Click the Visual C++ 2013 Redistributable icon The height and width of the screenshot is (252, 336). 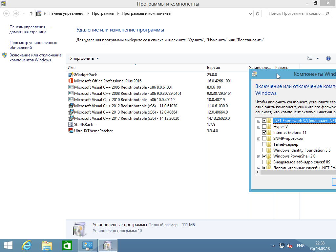tap(71, 112)
